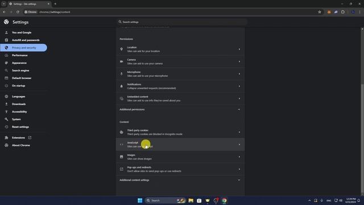Open the tab search dropdown arrow
Screen dimensions: 364x205
(4, 4)
